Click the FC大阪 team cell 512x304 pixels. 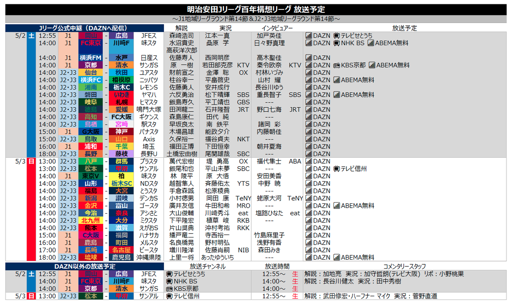122,117
